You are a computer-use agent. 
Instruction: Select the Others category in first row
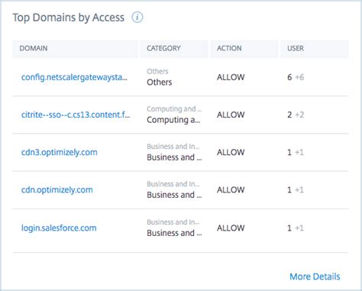[x=160, y=82]
